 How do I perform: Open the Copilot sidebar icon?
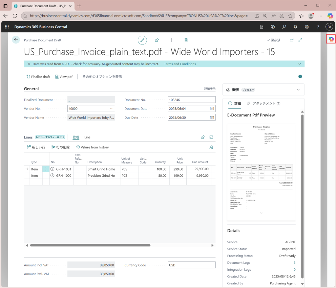tap(331, 39)
